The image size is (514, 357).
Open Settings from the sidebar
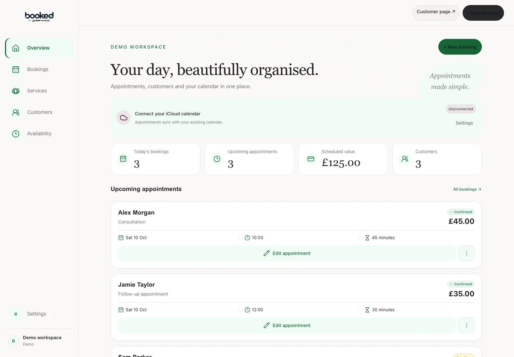coord(39,314)
